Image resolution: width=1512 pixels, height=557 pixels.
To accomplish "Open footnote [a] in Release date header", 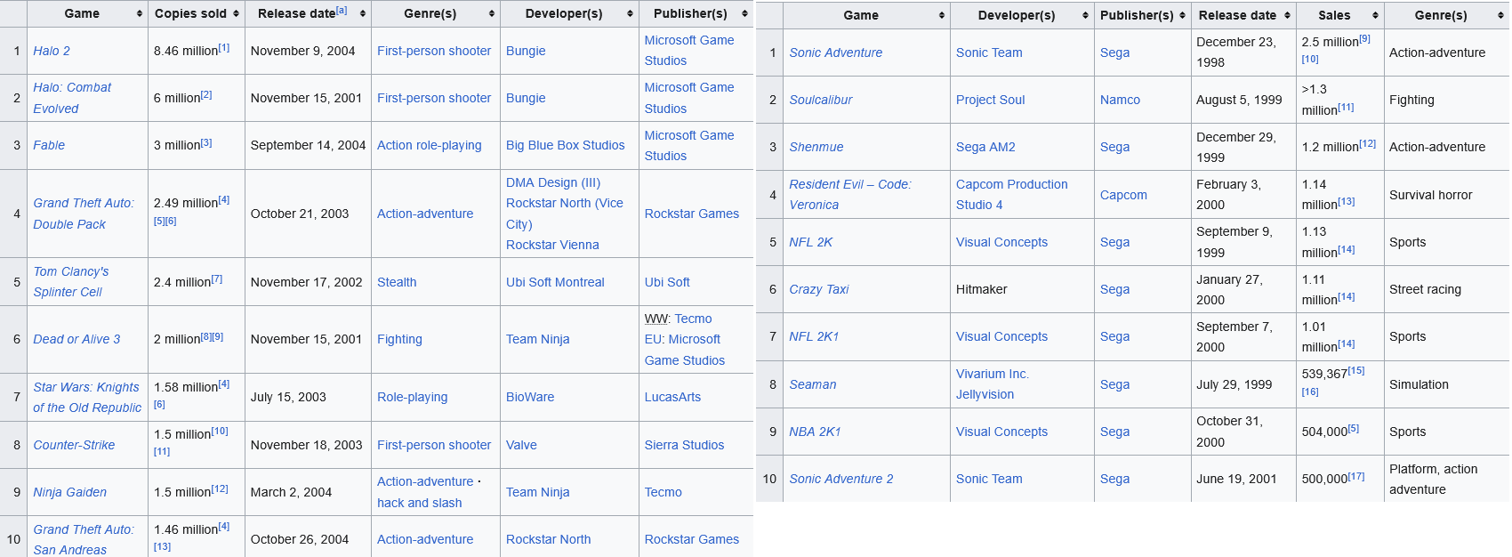I will pos(342,11).
